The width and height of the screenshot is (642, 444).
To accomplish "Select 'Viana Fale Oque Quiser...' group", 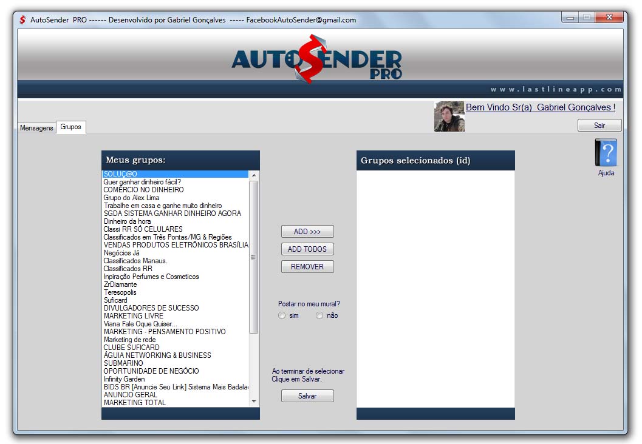I will pyautogui.click(x=176, y=324).
